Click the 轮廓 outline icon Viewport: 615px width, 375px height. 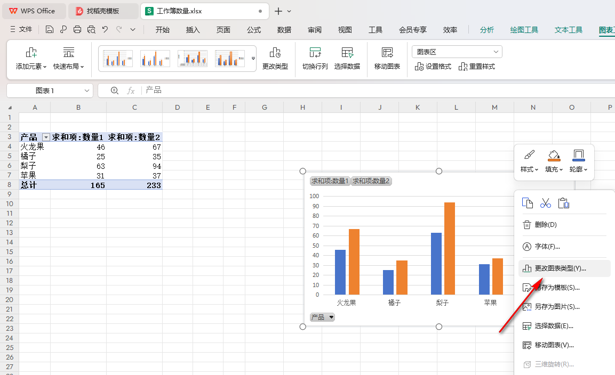[x=579, y=155]
